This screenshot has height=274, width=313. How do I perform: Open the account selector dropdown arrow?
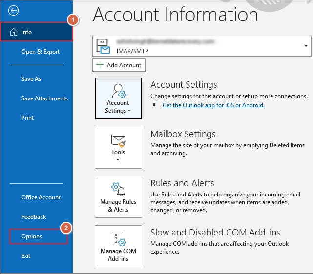tap(306, 46)
